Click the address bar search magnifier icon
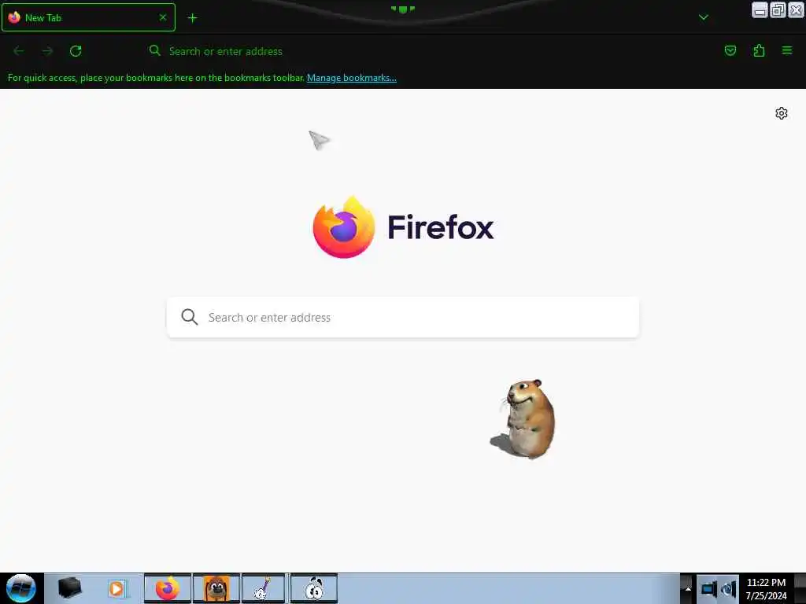 pos(155,50)
